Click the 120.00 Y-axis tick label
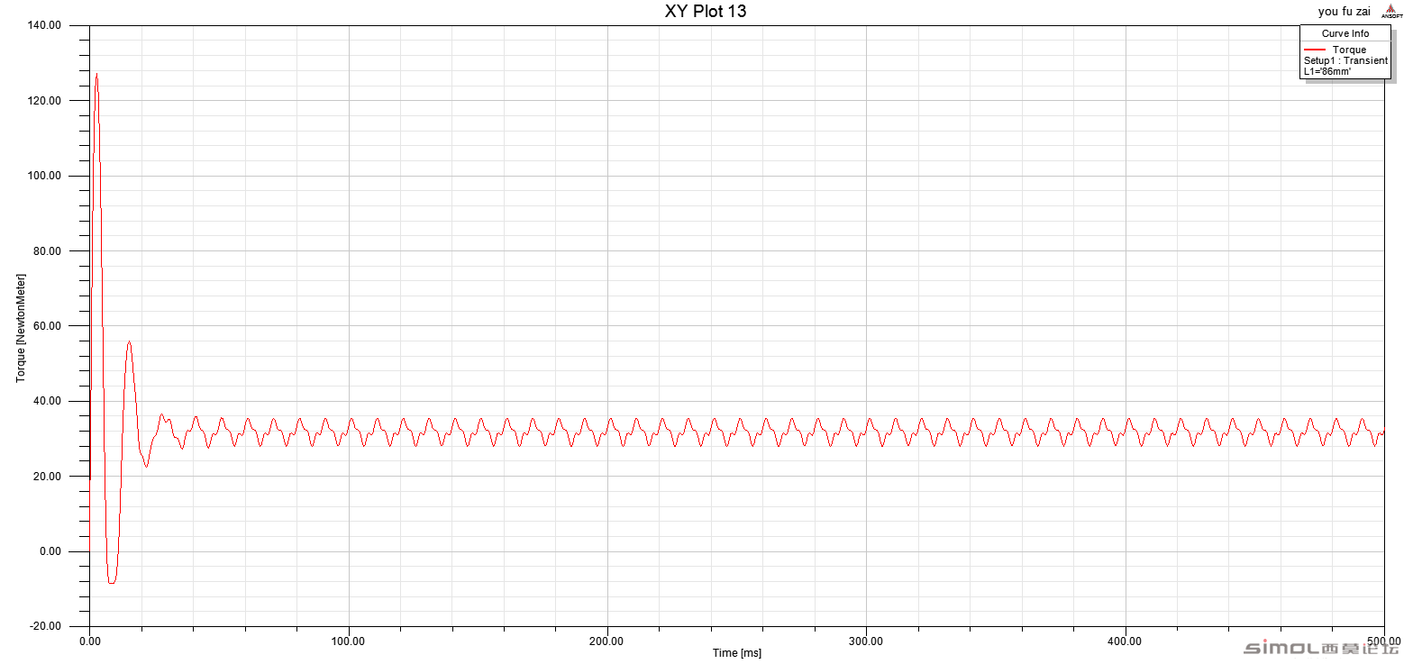1413x664 pixels. coord(43,101)
